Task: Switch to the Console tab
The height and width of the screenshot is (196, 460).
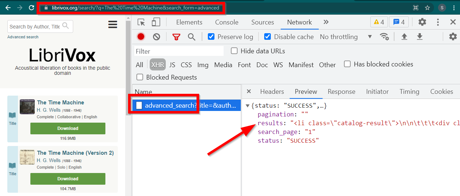Action: pyautogui.click(x=227, y=22)
